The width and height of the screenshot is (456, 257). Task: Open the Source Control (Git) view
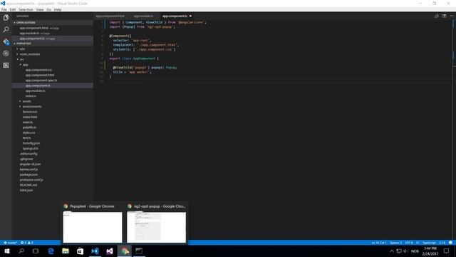[6, 41]
